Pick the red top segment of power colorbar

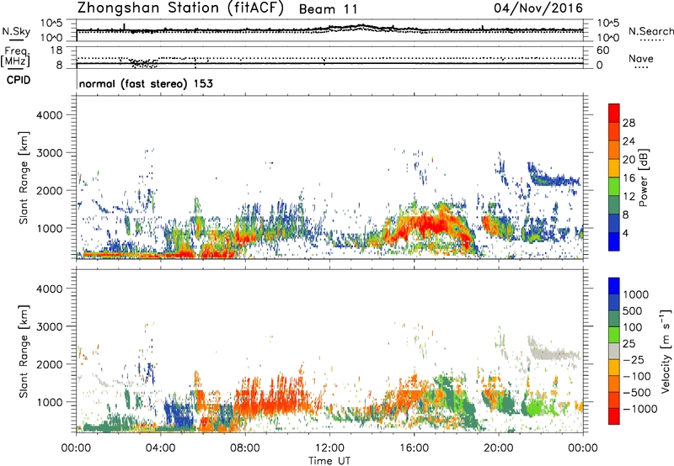pos(614,114)
